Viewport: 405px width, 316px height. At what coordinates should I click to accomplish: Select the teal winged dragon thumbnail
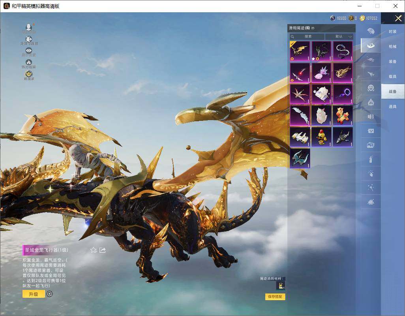pyautogui.click(x=300, y=158)
